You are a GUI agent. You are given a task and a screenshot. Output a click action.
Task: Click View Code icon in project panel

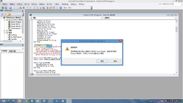click(x=2, y=14)
